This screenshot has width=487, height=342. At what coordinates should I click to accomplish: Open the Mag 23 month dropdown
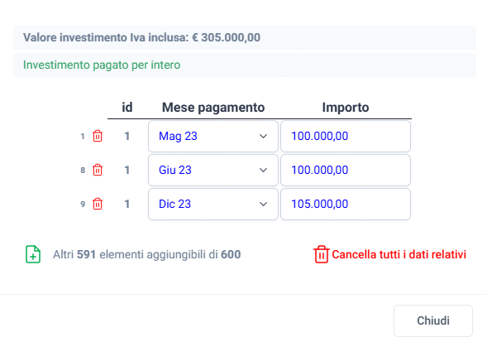(213, 137)
